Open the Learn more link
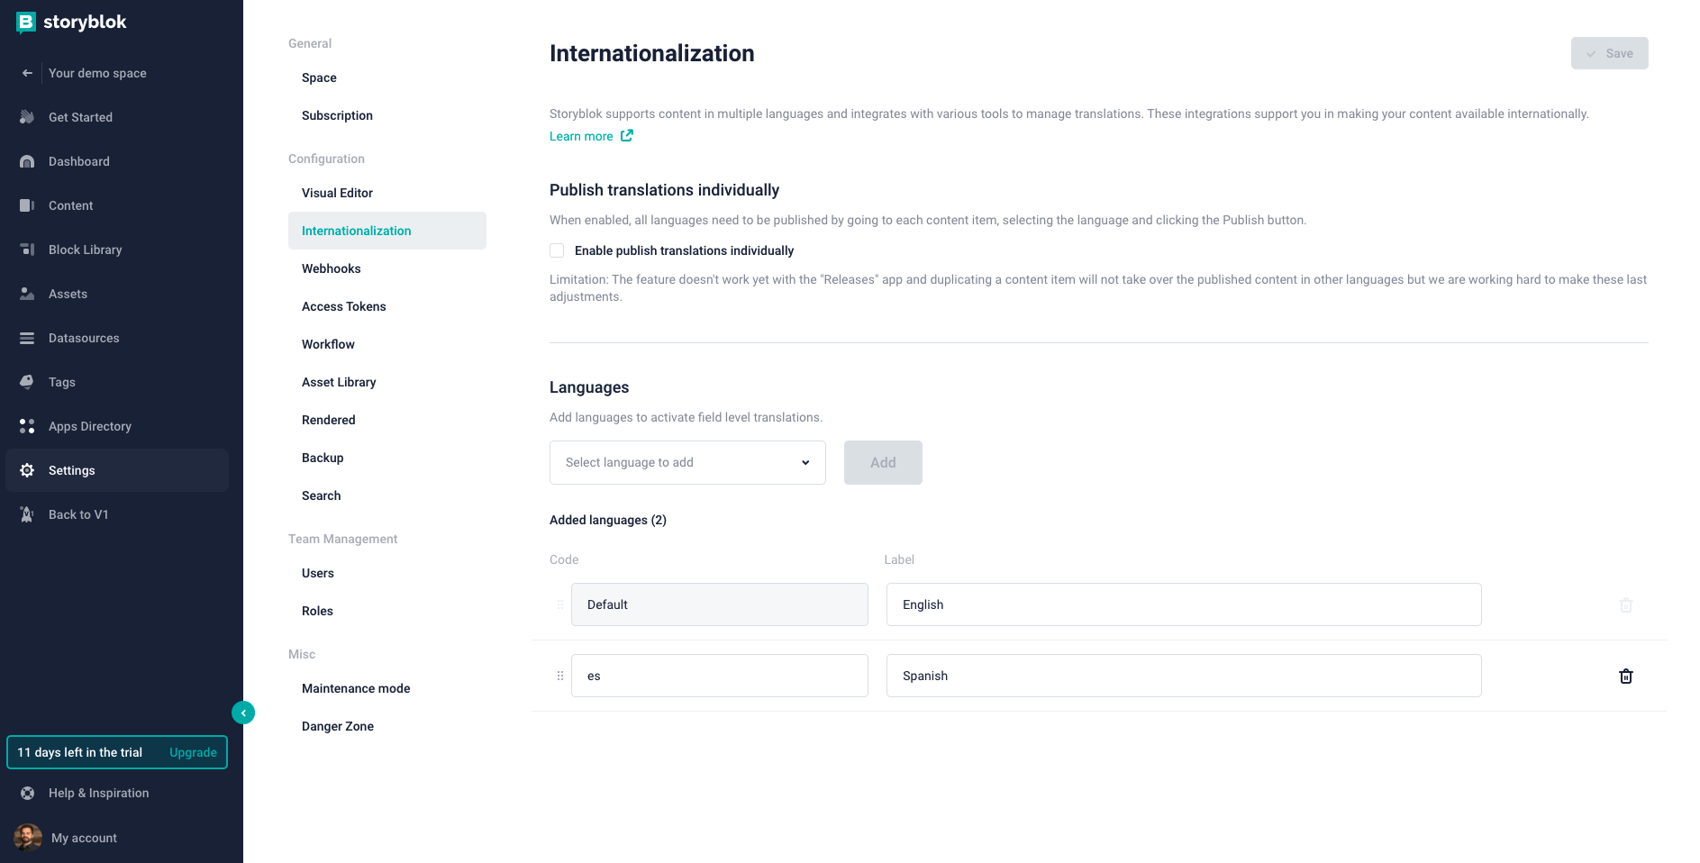Viewport: 1700px width, 863px height. (x=581, y=136)
